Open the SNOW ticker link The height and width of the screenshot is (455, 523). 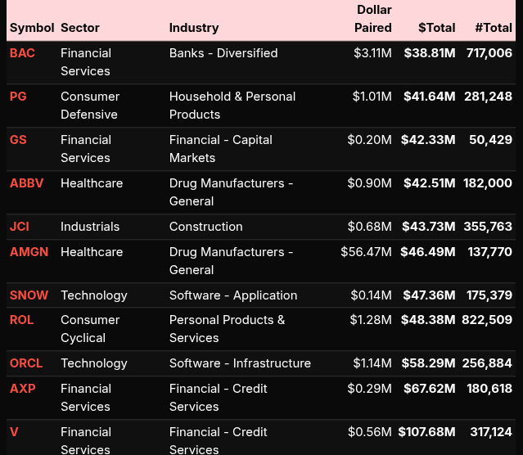pos(29,295)
